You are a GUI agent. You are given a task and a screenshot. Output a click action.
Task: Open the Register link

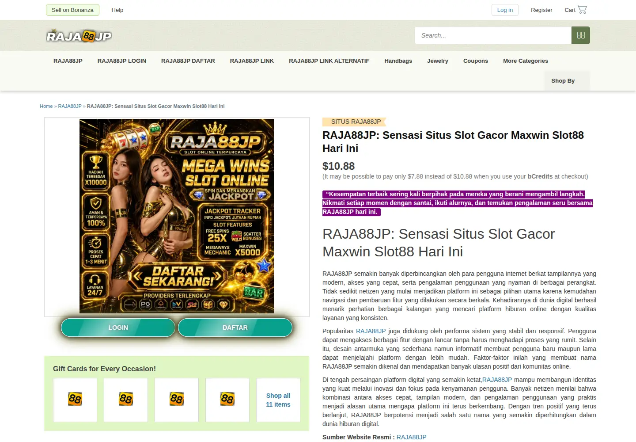541,10
